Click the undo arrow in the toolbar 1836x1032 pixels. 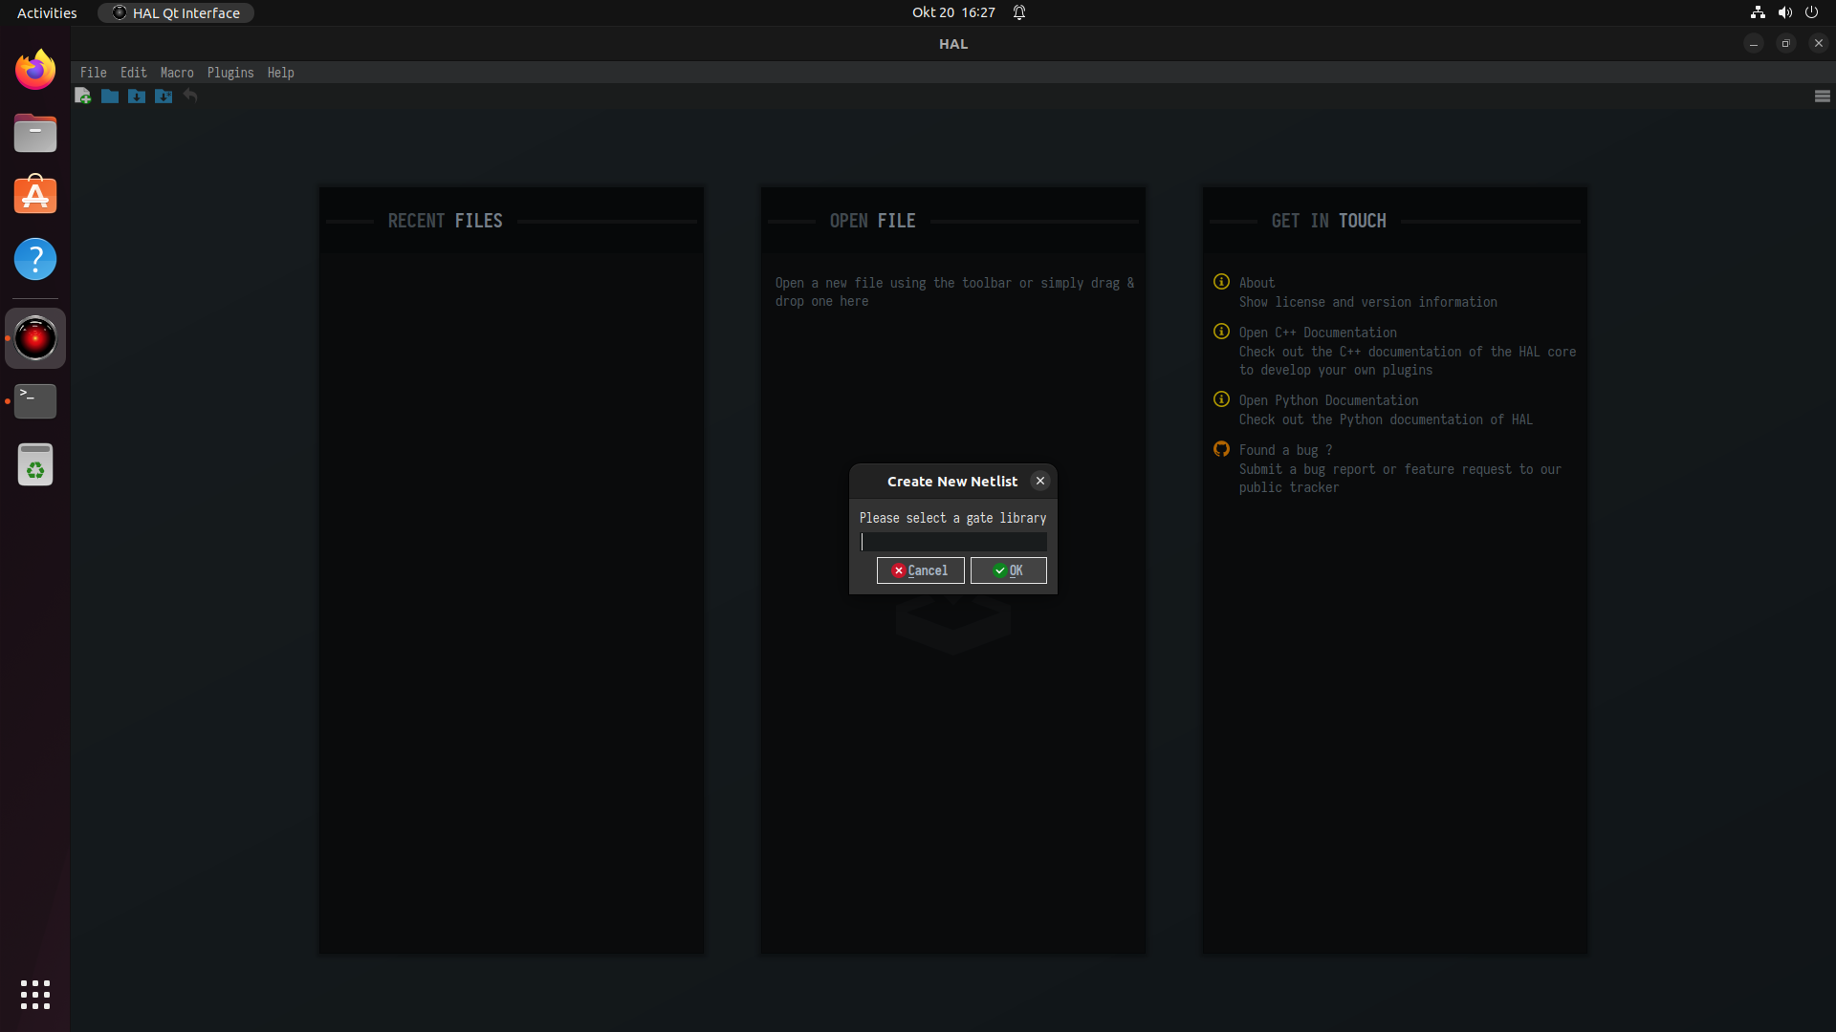[190, 96]
